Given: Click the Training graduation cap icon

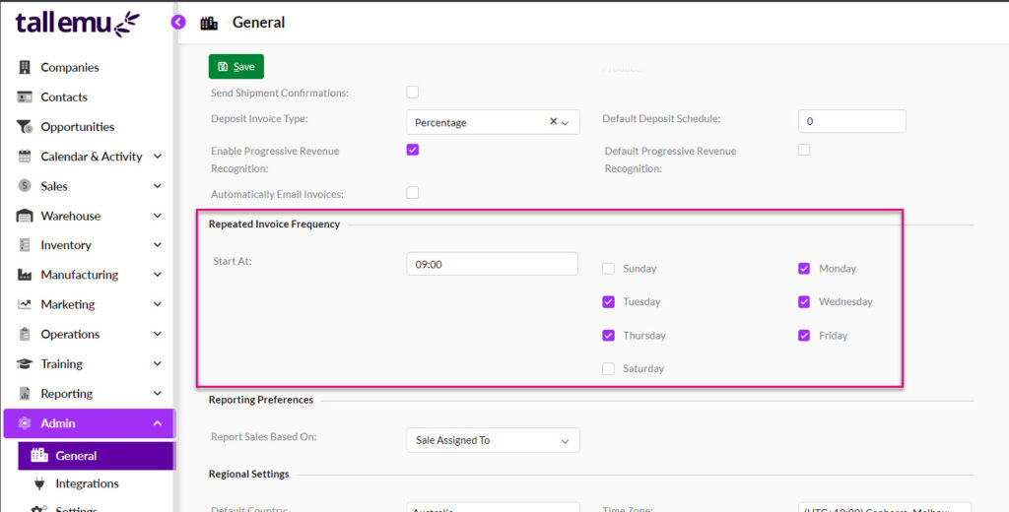Looking at the screenshot, I should (x=25, y=363).
